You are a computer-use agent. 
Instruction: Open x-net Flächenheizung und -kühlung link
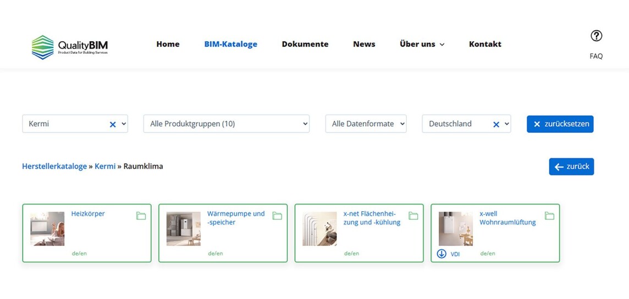[372, 218]
